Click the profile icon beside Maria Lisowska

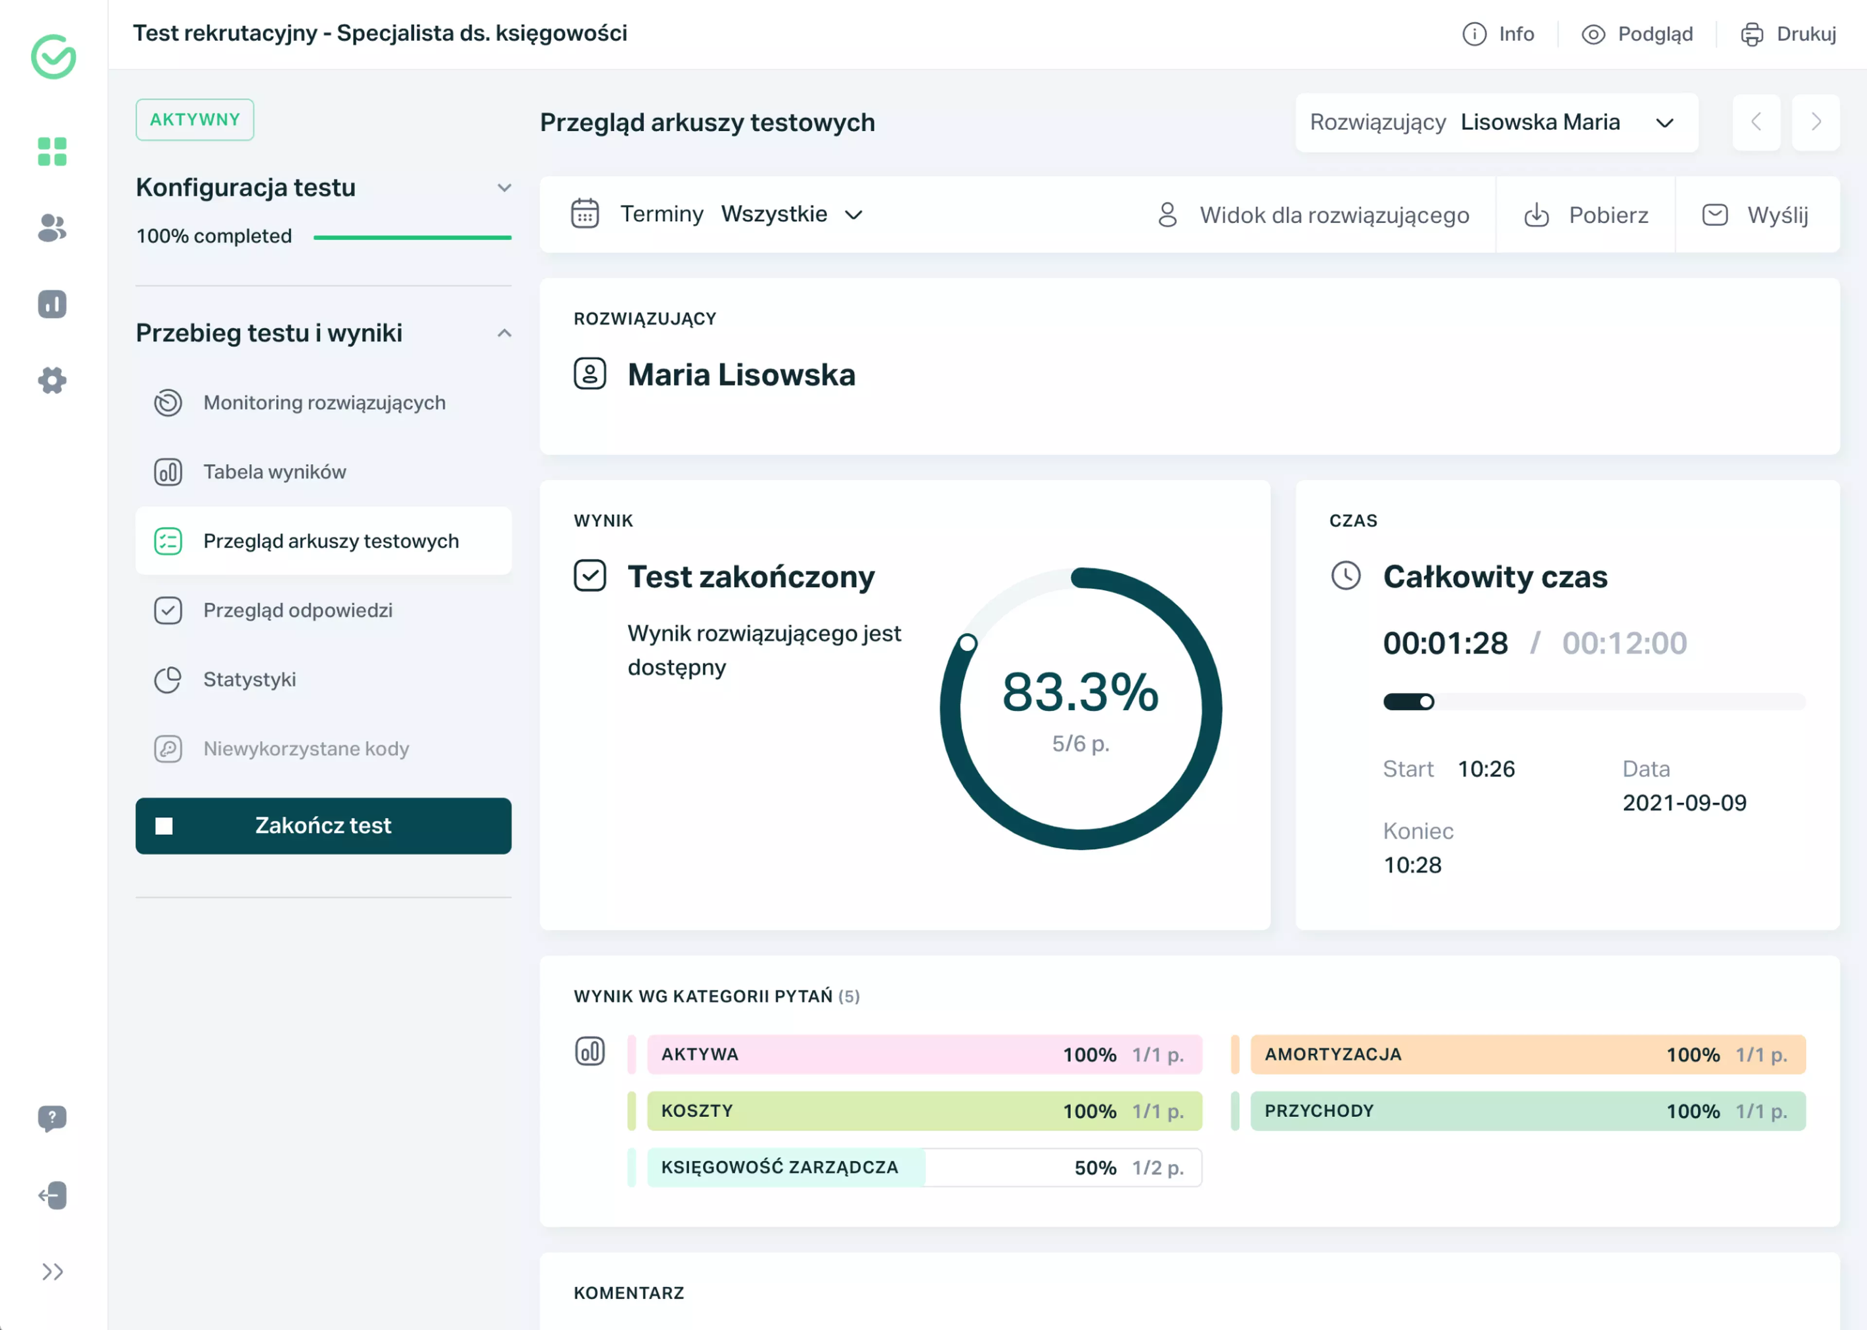590,374
